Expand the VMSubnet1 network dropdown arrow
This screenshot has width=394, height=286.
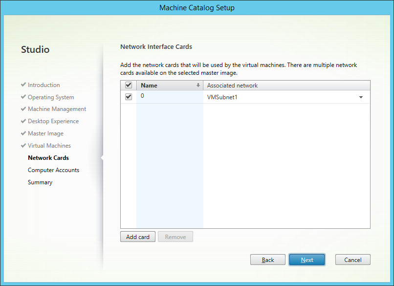tap(361, 97)
